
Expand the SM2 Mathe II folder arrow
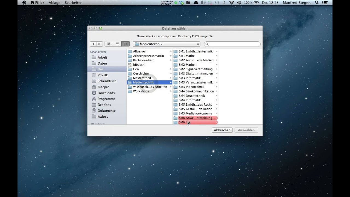click(216, 65)
